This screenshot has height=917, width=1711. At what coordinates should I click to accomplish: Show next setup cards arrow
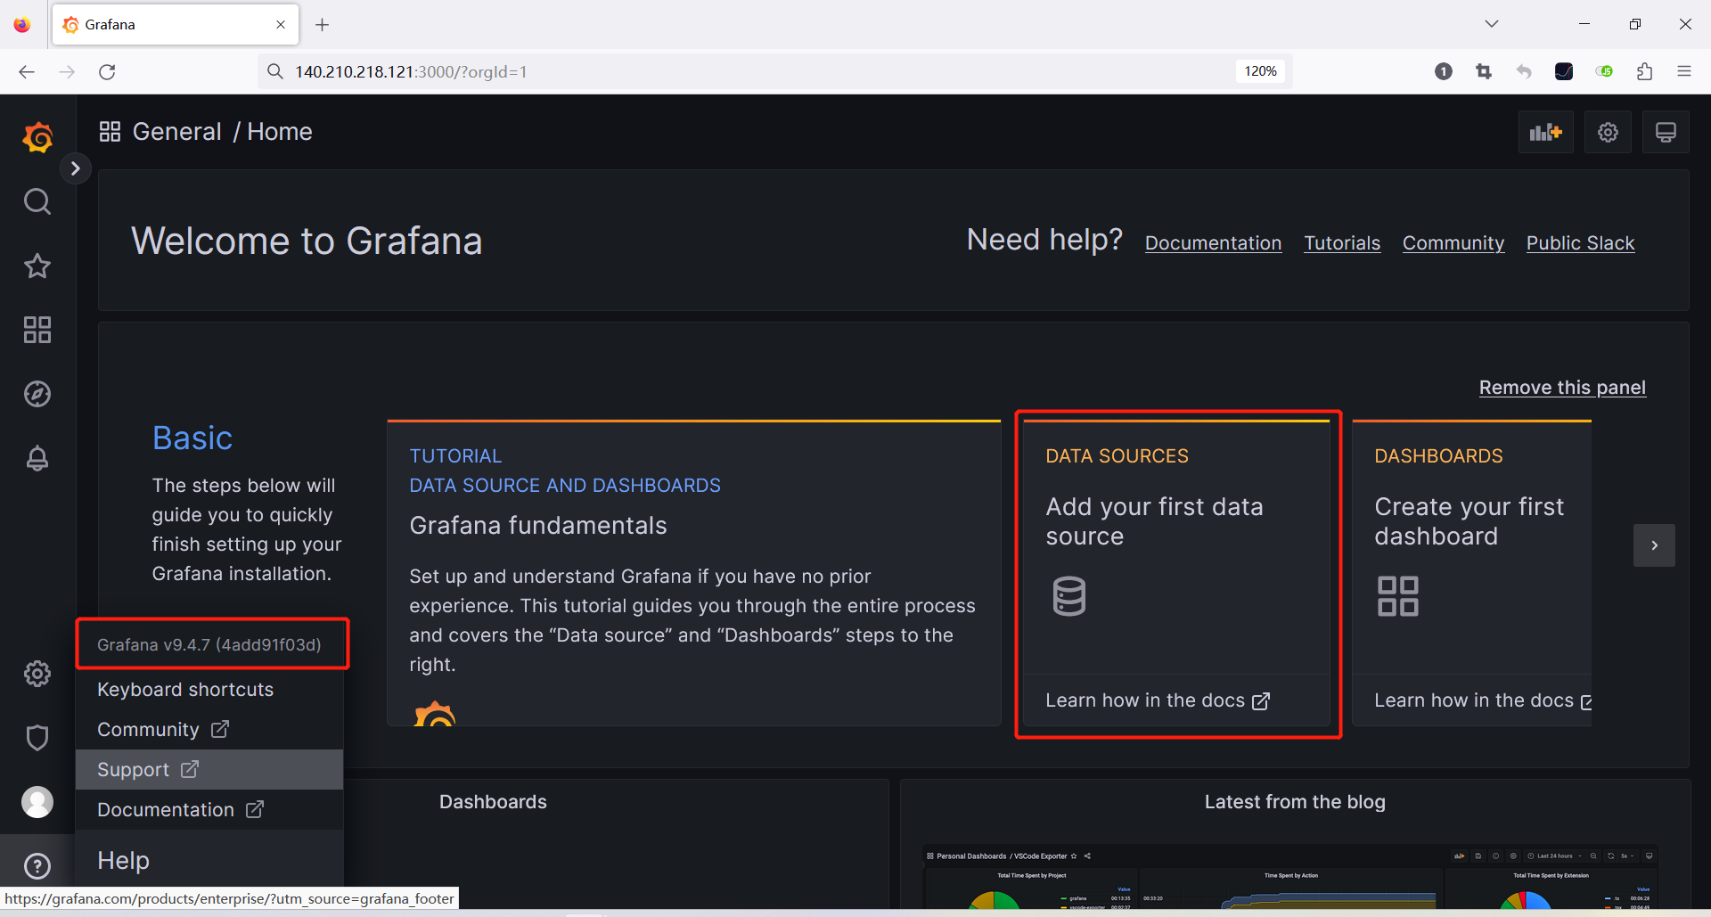[x=1654, y=545]
